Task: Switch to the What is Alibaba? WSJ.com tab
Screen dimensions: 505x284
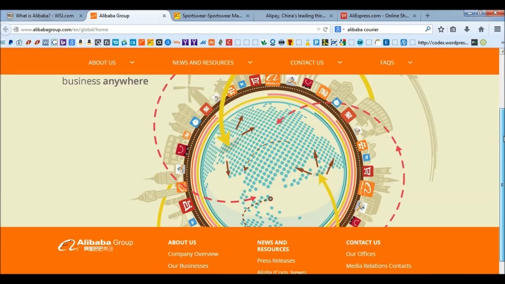Action: (44, 16)
